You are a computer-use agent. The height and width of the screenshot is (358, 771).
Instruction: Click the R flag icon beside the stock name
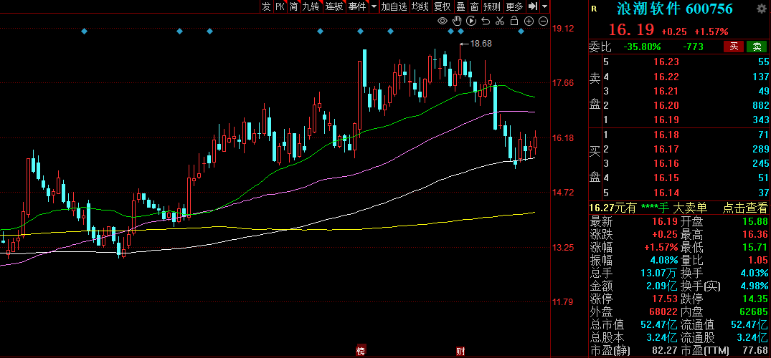[594, 9]
